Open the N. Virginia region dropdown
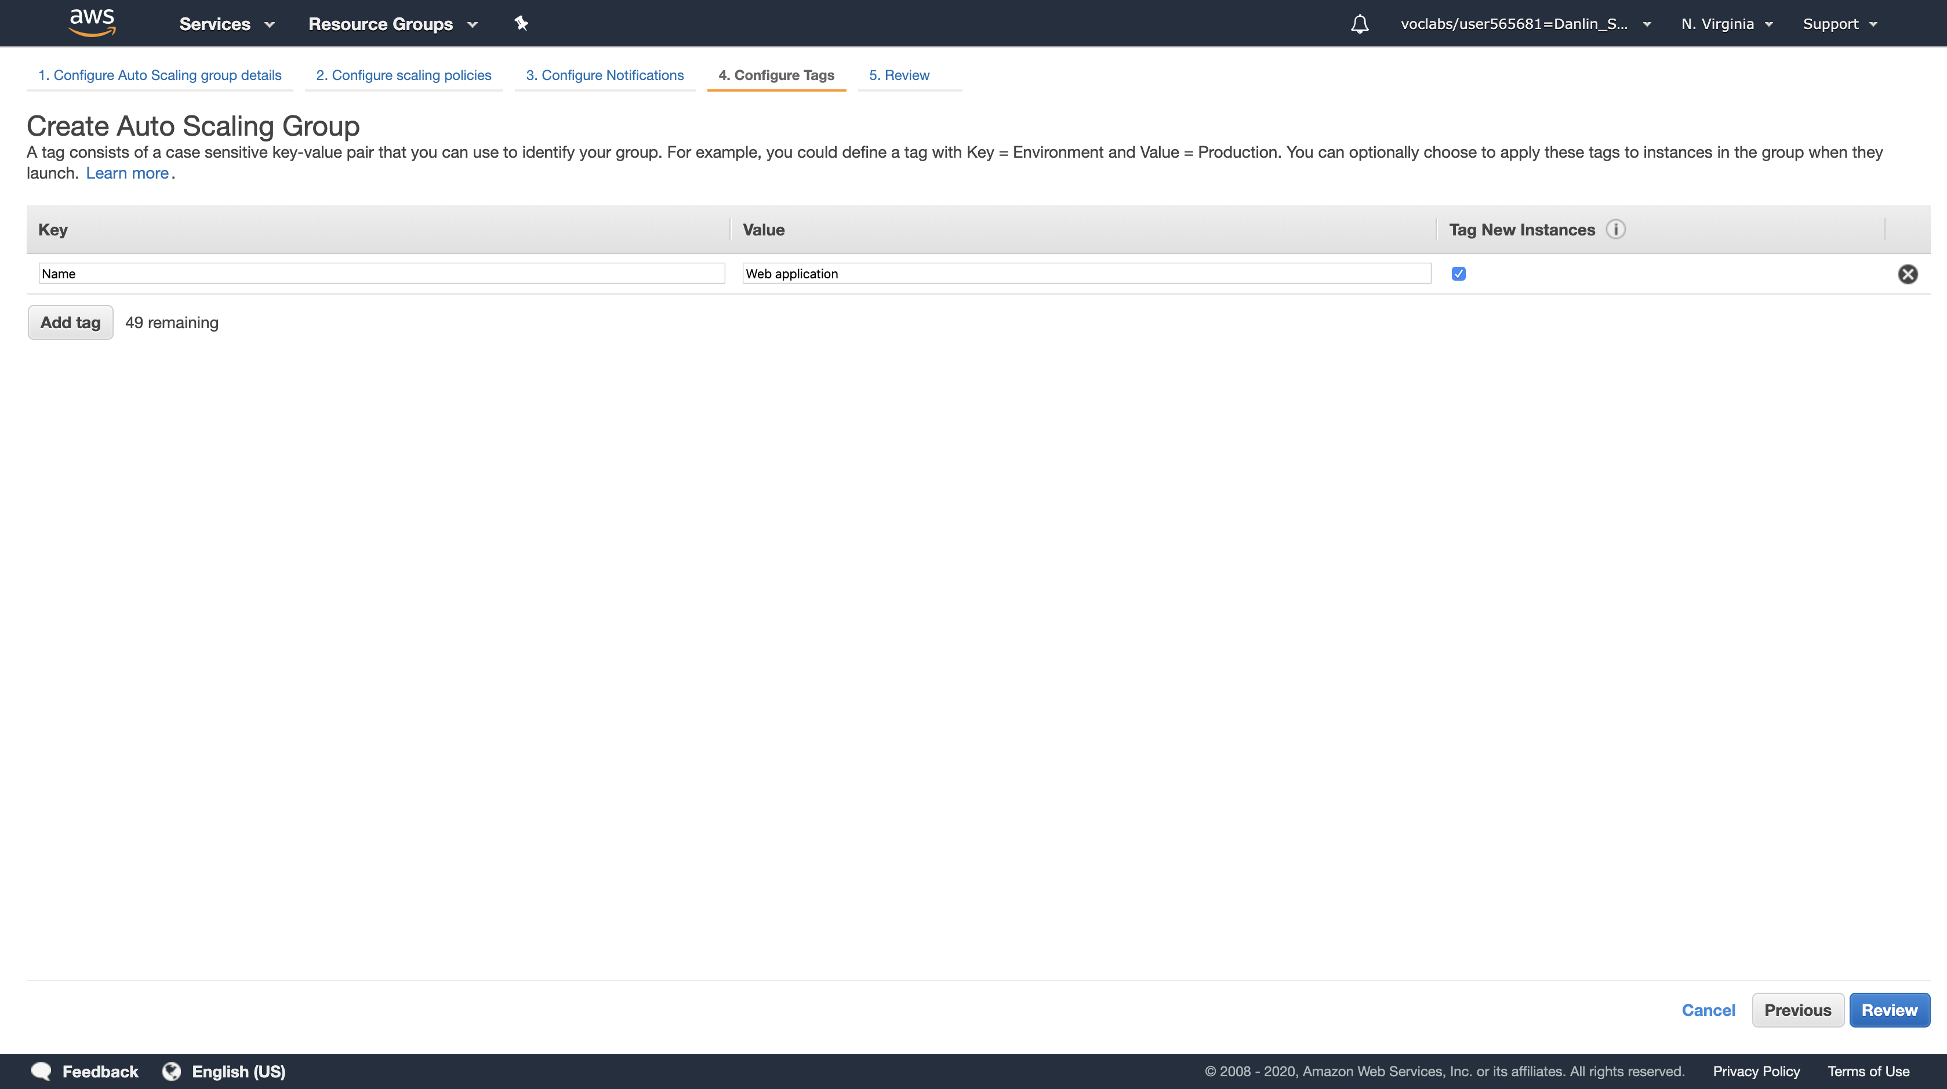Screen dimensions: 1947x1089 [x=1726, y=24]
